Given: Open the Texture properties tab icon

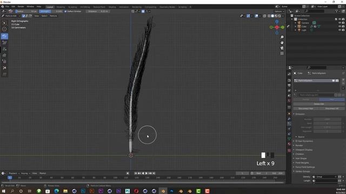Looking at the screenshot, I should pyautogui.click(x=289, y=150).
